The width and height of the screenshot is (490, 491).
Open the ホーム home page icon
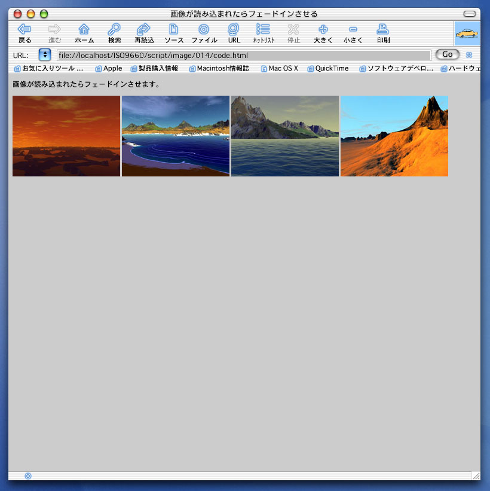(84, 33)
